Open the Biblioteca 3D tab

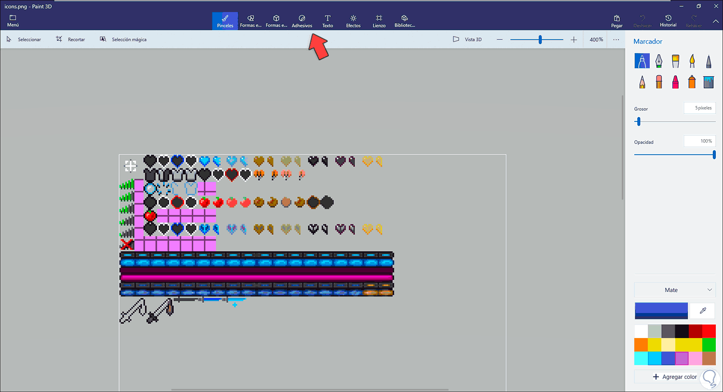click(x=404, y=21)
